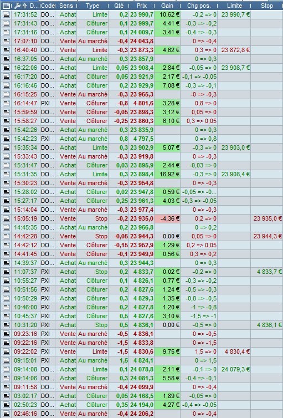Open order details icon for the 15:42:23 row
Screen dimensions: 283x418
(7, 139)
